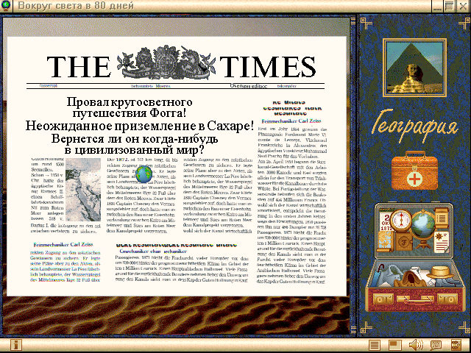
Task: Open the rolled map in suitcase lid
Action: tap(384, 243)
